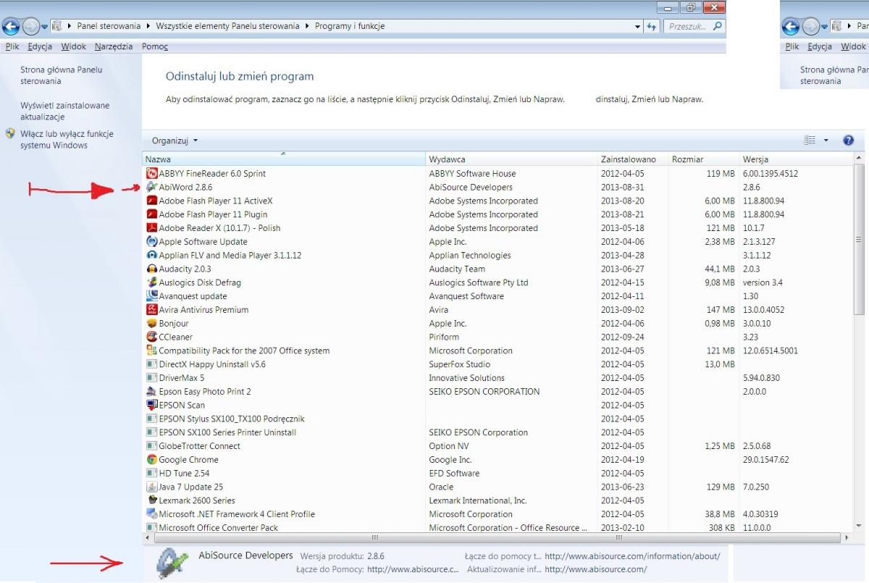Click the Auslogics Disk Defrag icon
Viewport: 869px width, 583px height.
coord(151,282)
